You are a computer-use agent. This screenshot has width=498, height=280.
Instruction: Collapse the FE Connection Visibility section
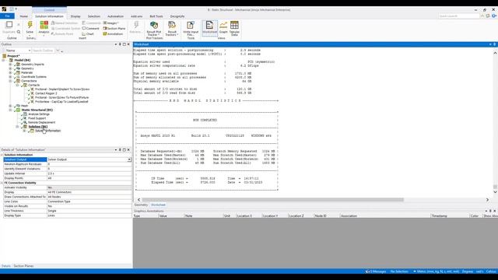click(x=2, y=183)
